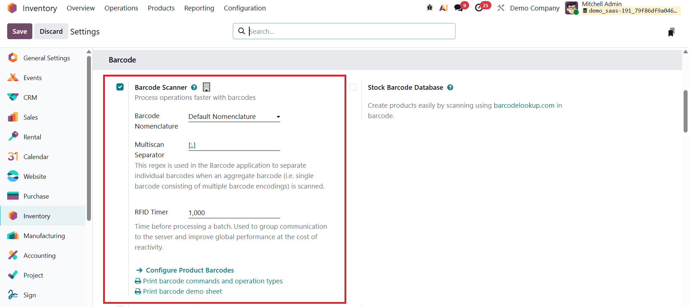Click the Inventory app logo icon
The width and height of the screenshot is (689, 307).
(12, 8)
